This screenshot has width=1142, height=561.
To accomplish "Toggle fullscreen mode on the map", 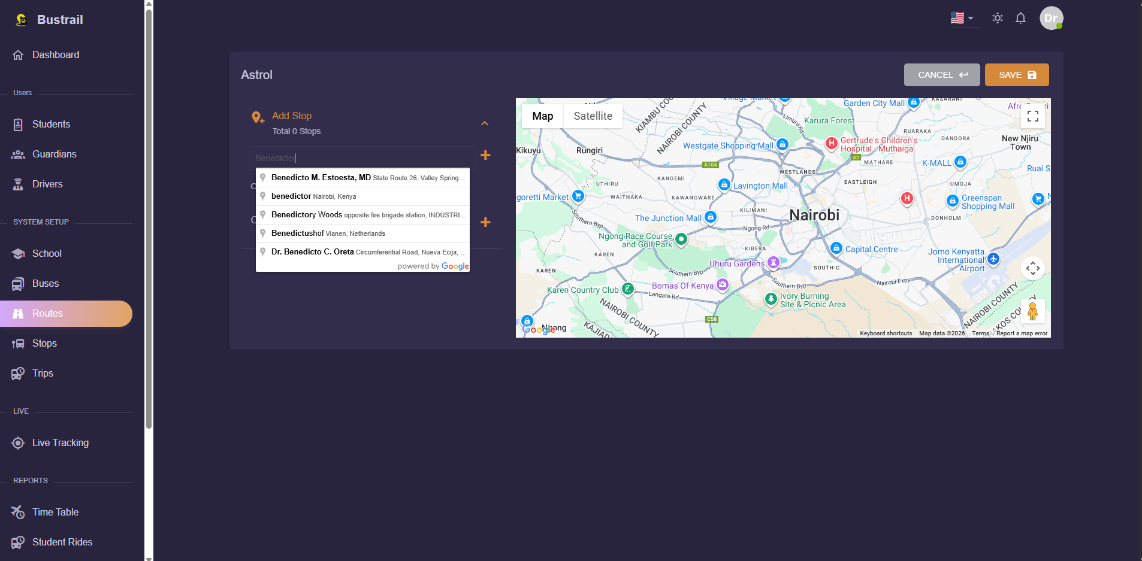I will (x=1032, y=116).
